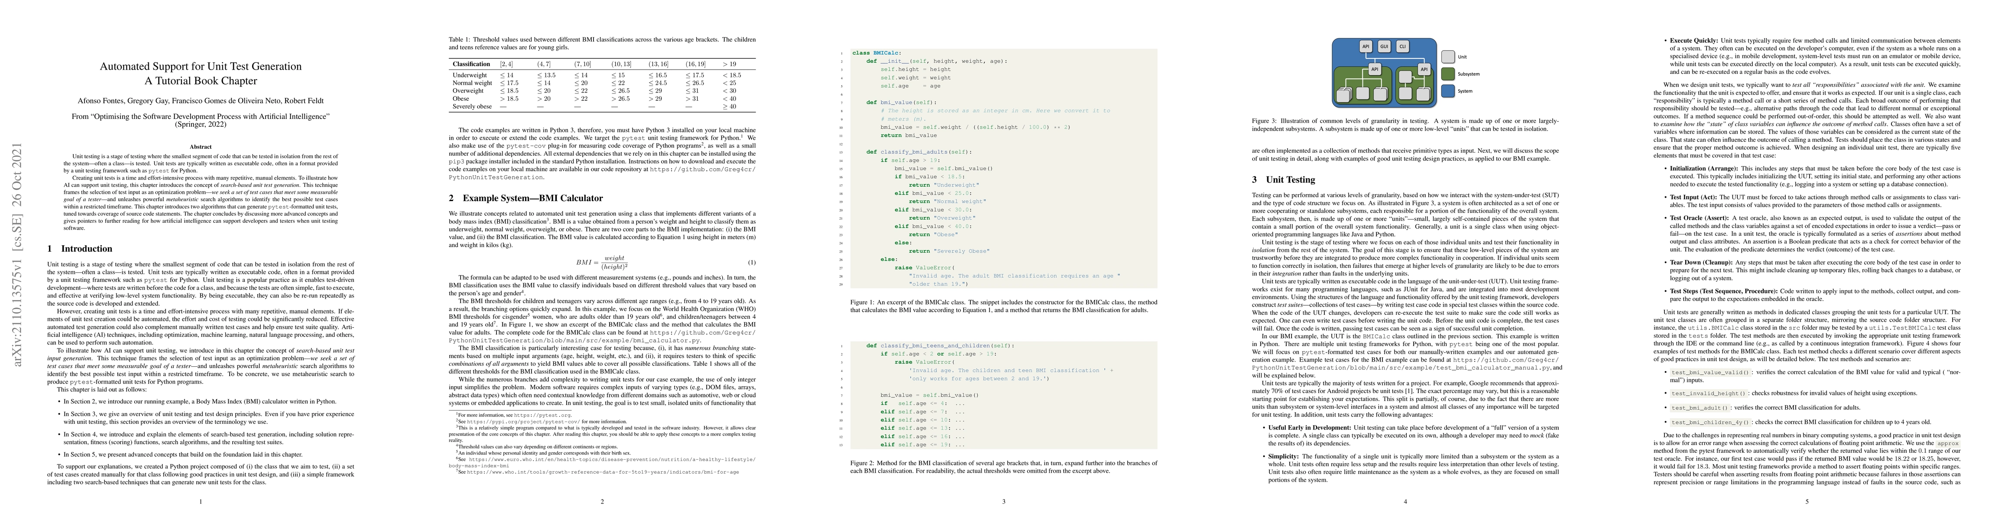The width and height of the screenshot is (2008, 519).
Task: Click the '1 Introduction' section heading
Action: (80, 249)
